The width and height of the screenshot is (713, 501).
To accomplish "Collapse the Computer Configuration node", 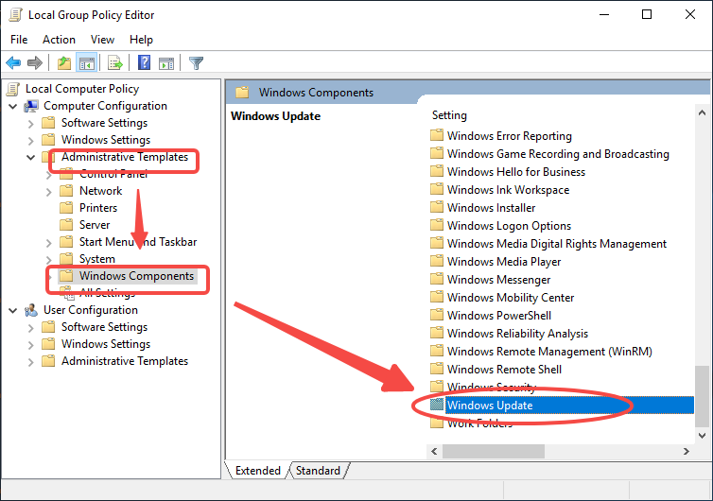I will [12, 107].
